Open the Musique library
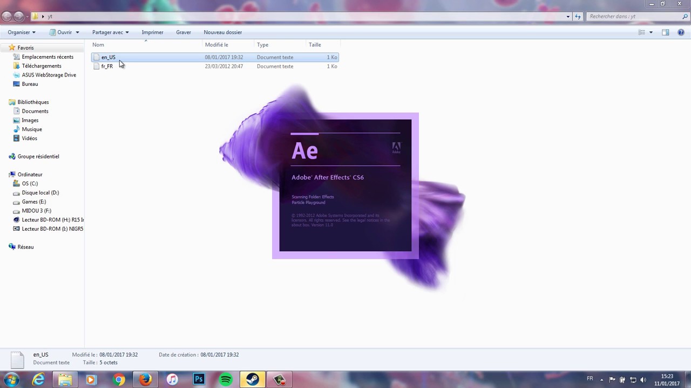This screenshot has width=691, height=388. [32, 129]
